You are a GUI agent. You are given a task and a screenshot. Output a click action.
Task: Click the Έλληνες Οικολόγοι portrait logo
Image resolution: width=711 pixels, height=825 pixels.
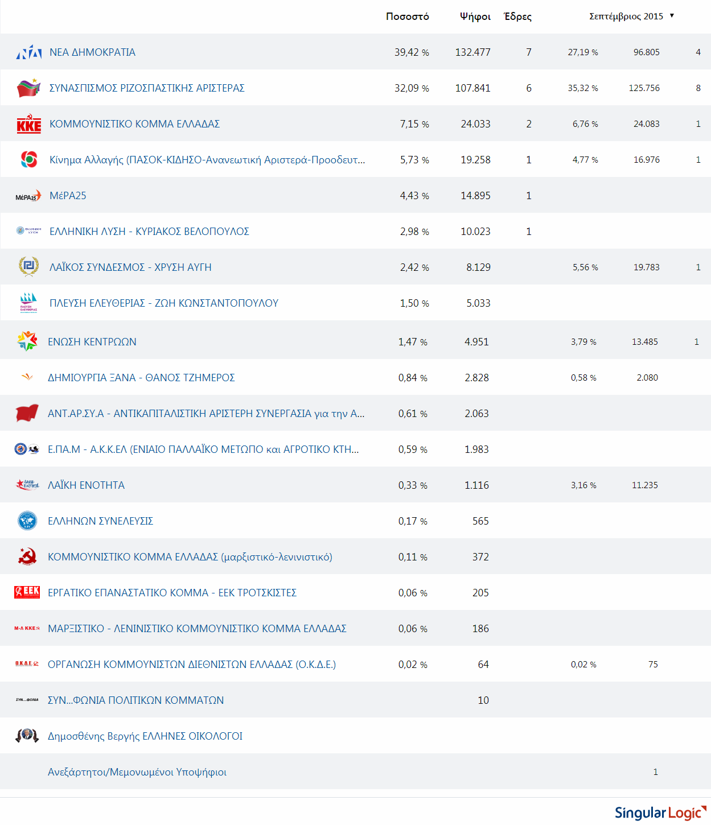pyautogui.click(x=27, y=736)
